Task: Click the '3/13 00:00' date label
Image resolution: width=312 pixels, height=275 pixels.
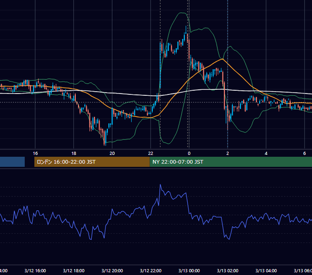Action: tap(189, 270)
